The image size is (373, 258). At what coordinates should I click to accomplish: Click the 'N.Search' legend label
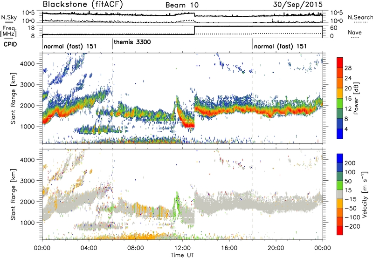pos(360,17)
